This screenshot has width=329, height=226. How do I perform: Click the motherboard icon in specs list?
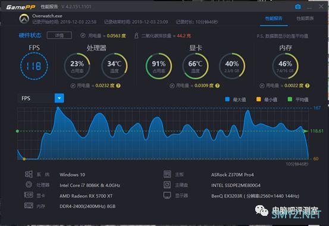click(x=167, y=174)
